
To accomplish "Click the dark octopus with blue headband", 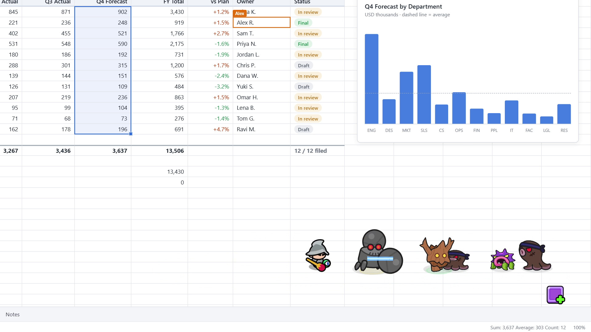I will click(535, 256).
